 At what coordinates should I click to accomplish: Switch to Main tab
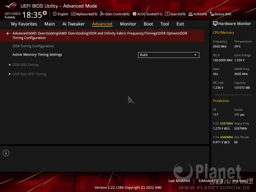(50, 24)
